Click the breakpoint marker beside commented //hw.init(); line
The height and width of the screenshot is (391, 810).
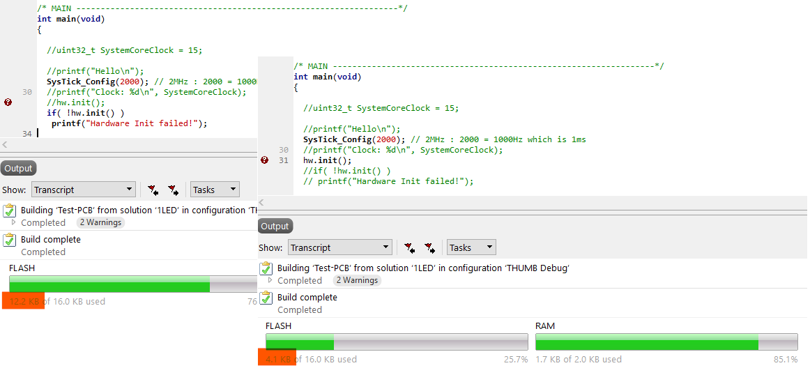tap(8, 102)
